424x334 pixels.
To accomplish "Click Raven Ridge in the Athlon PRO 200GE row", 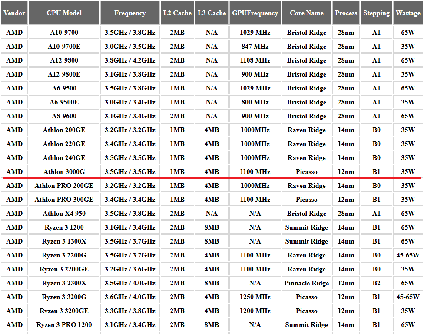I will point(307,186).
